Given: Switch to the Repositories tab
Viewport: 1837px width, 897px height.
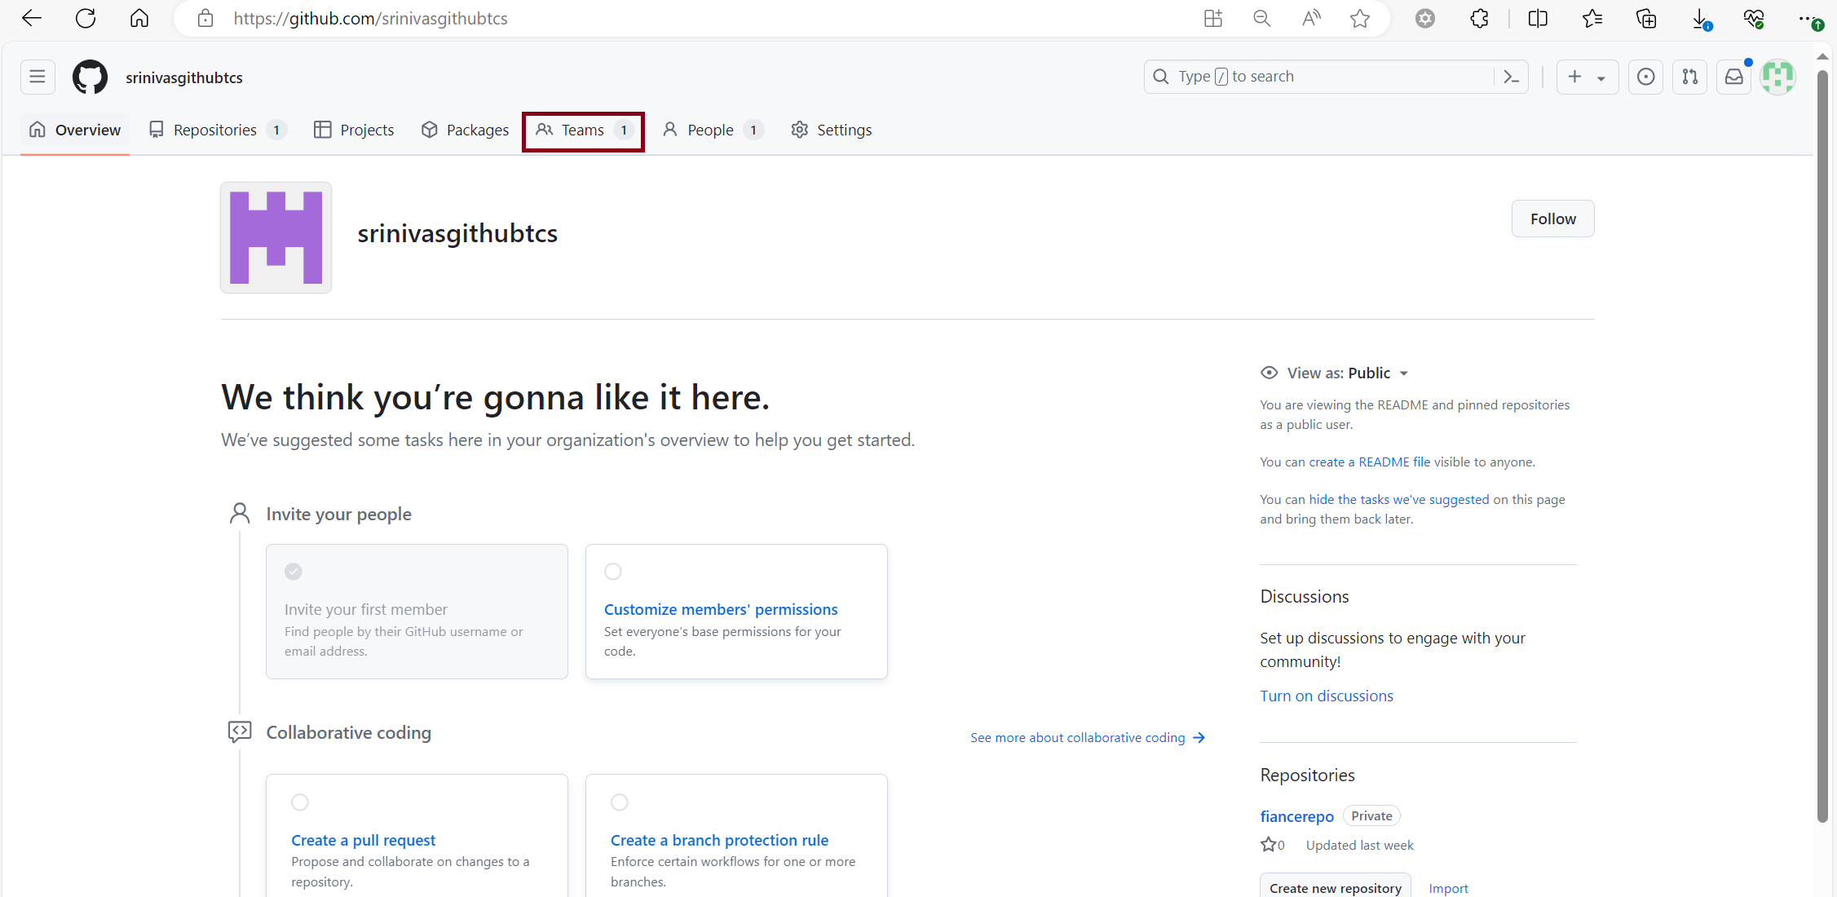Looking at the screenshot, I should click(x=215, y=130).
